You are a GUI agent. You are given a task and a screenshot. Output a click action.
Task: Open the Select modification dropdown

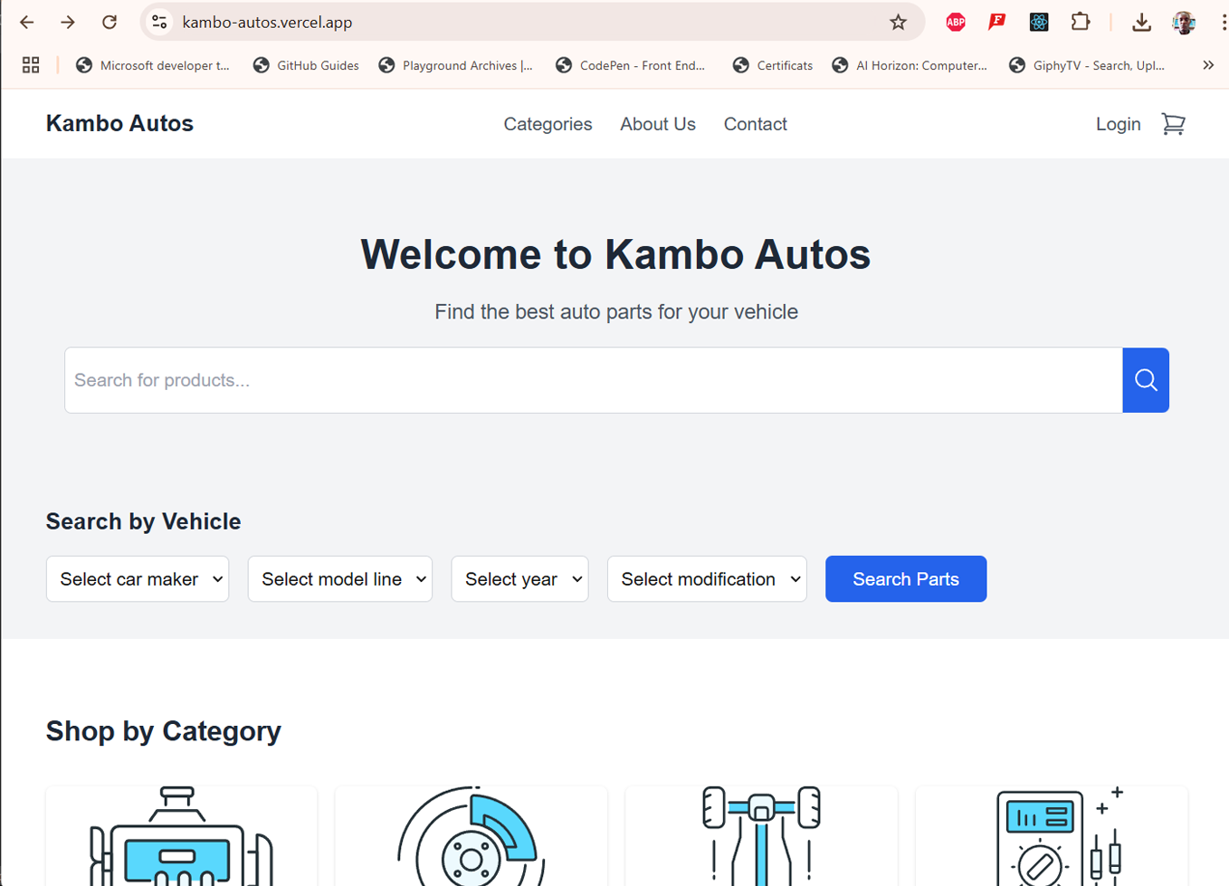(706, 578)
